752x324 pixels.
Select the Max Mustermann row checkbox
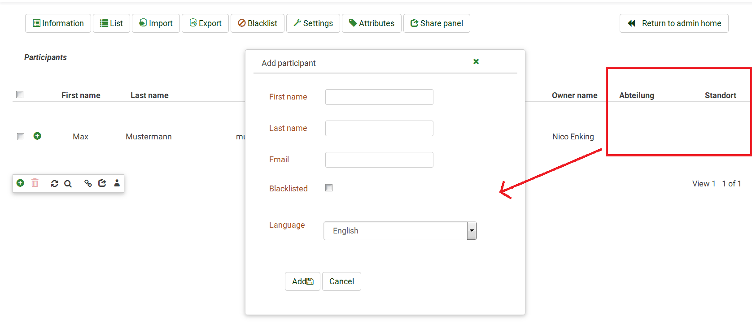point(21,136)
